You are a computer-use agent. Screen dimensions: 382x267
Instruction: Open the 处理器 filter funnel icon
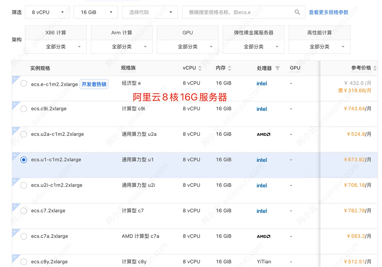point(277,68)
